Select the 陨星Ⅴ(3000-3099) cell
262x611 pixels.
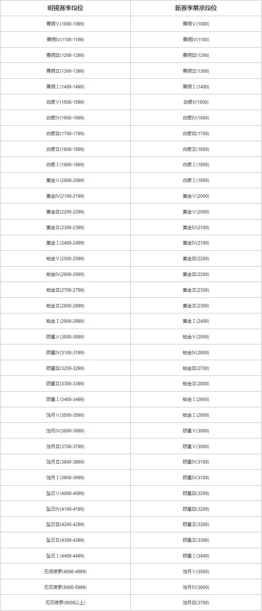pos(65,337)
